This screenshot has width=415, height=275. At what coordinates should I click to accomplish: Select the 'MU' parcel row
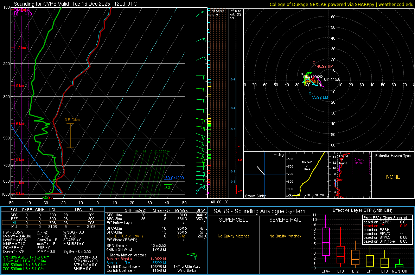(53, 227)
